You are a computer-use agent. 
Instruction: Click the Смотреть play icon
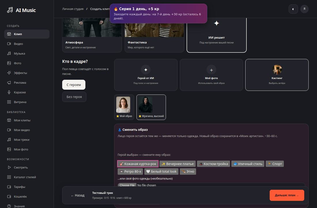9,167
